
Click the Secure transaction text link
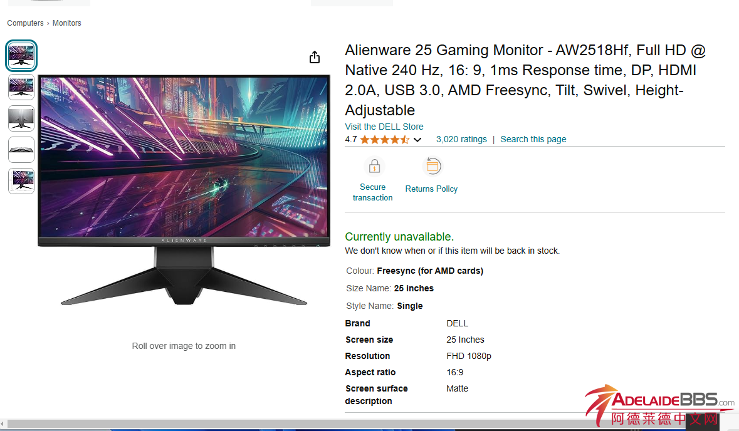(373, 192)
